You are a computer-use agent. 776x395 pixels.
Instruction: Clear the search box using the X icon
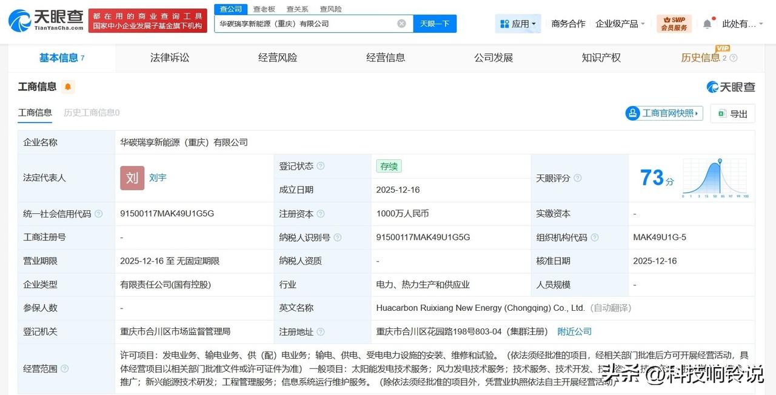point(401,23)
